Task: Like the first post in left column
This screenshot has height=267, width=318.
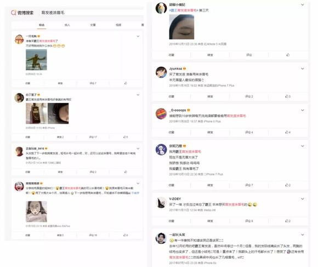Action: (126, 83)
